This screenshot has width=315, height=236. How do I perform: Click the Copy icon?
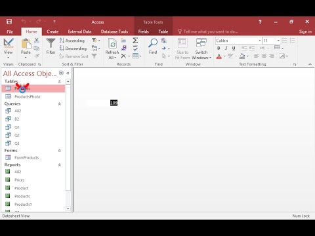tap(37, 49)
